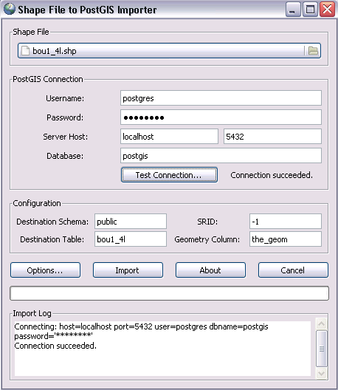Click the import progress bar
Screen dimensions: 338x390
(169, 293)
